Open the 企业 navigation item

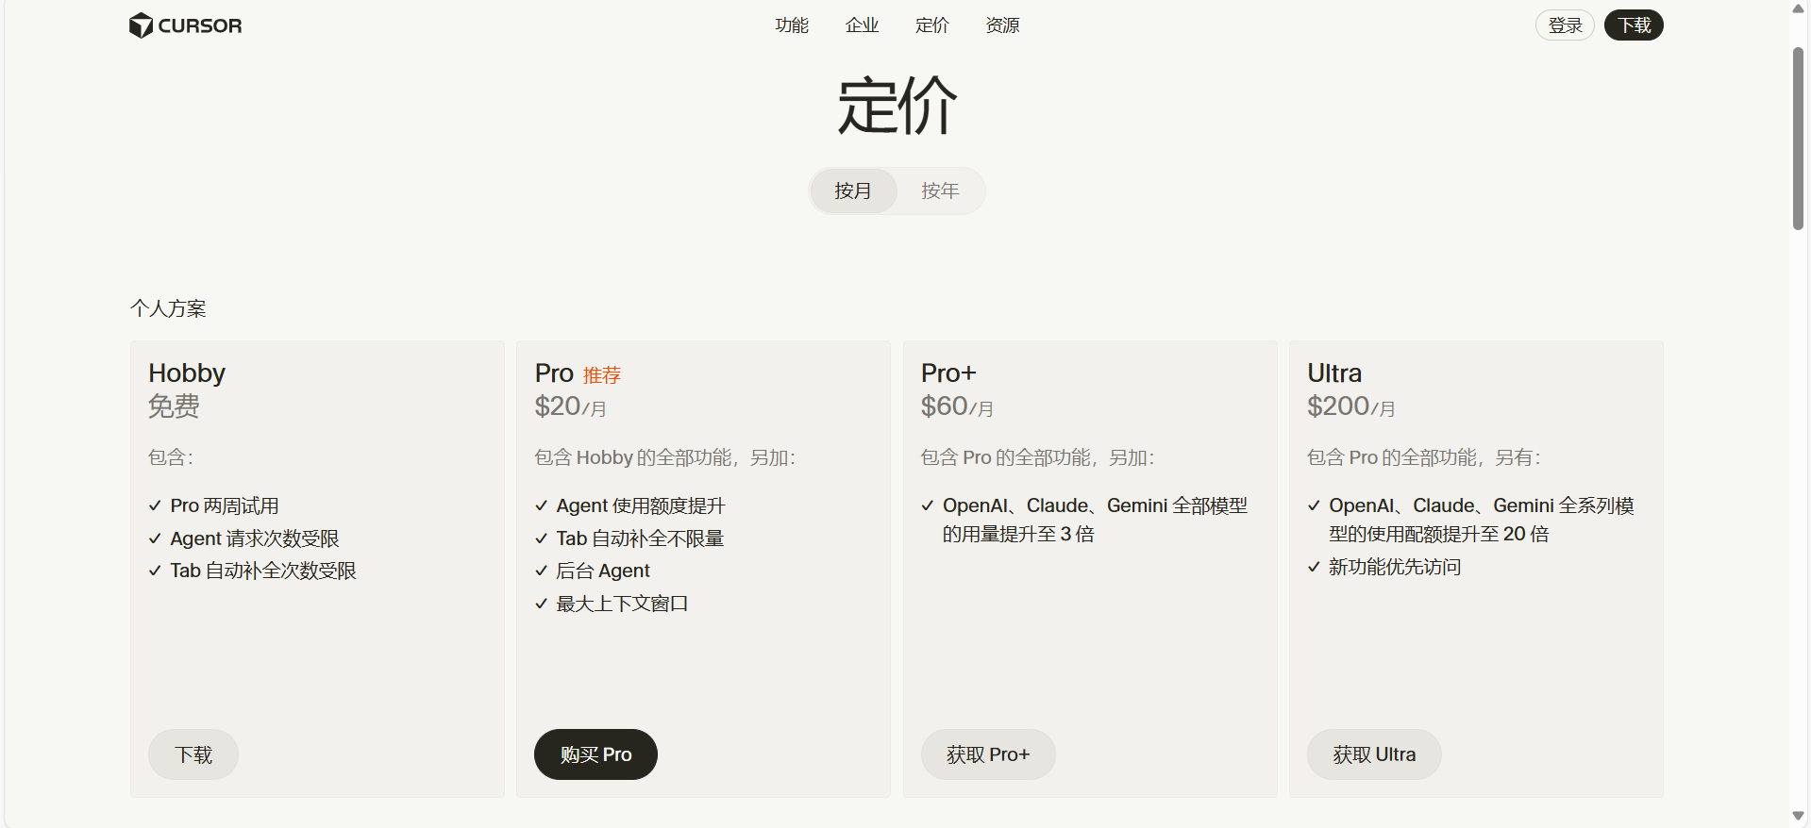(x=862, y=25)
